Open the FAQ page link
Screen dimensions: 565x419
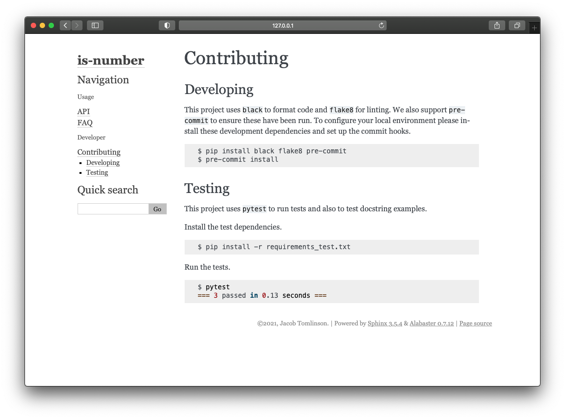[85, 123]
